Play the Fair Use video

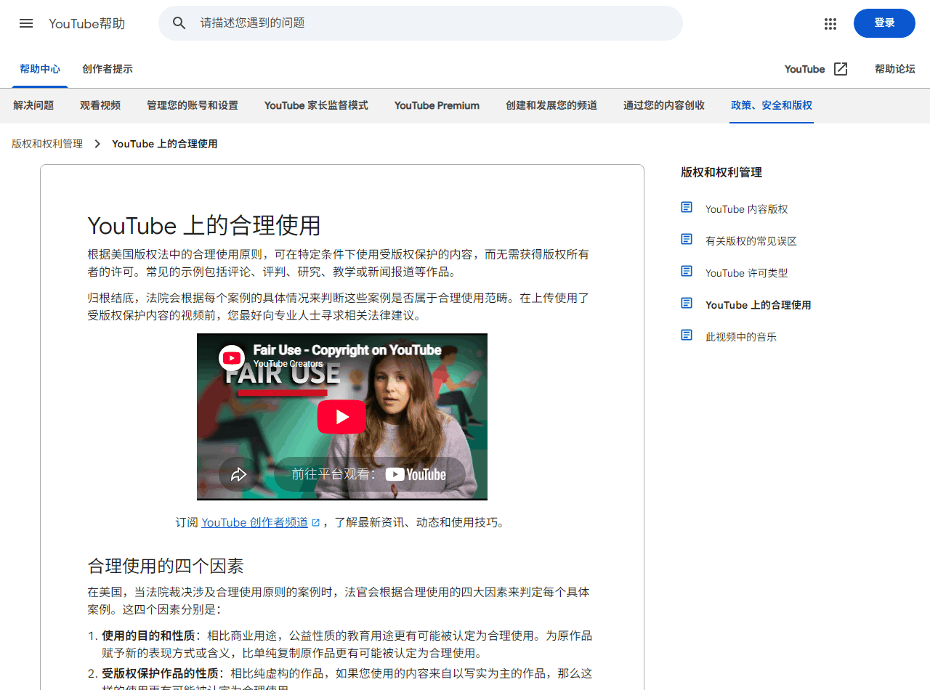click(x=341, y=417)
